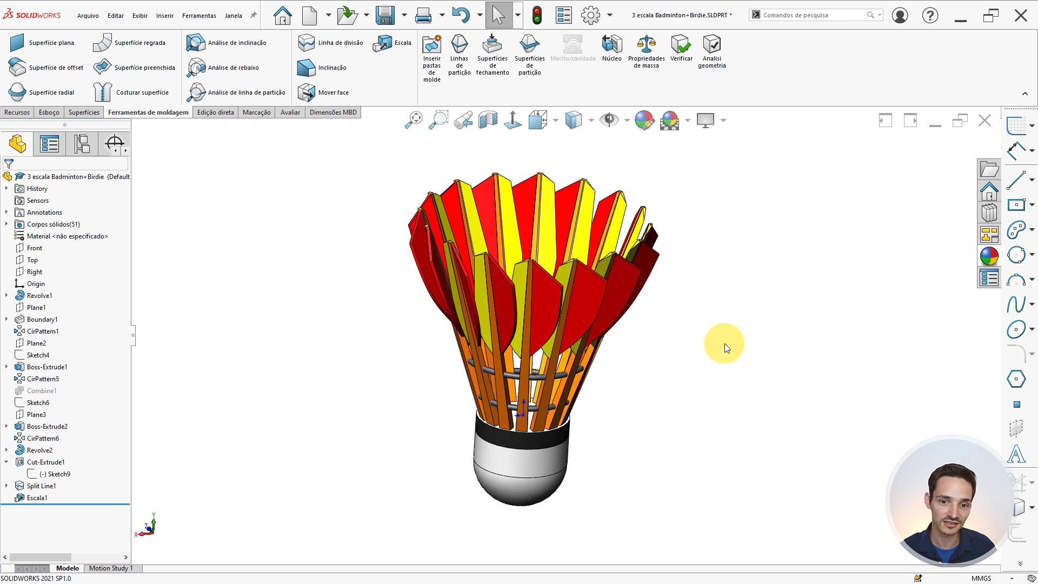Select the Costurar superfície tool
The height and width of the screenshot is (584, 1038).
click(131, 92)
